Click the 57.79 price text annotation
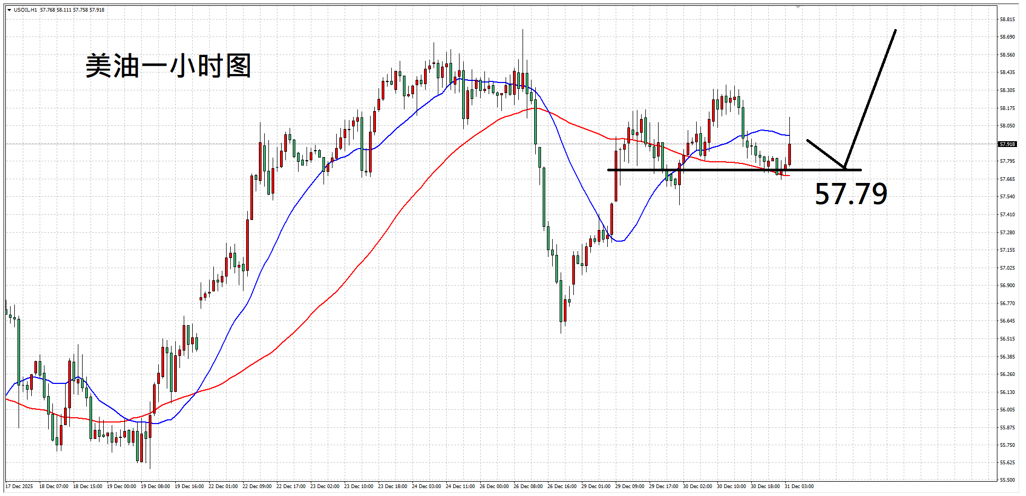 pyautogui.click(x=851, y=194)
